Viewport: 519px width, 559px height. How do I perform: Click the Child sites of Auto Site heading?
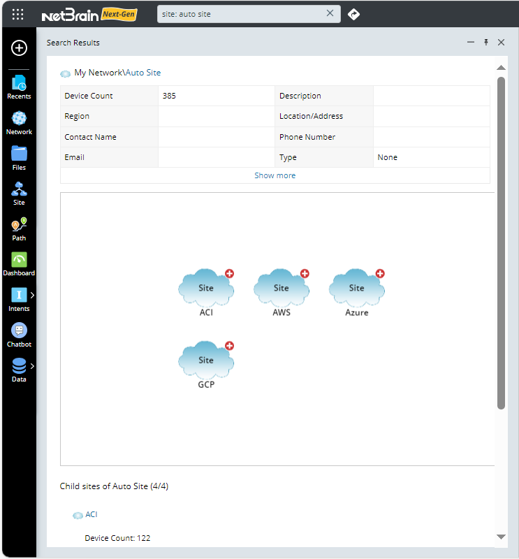click(114, 486)
